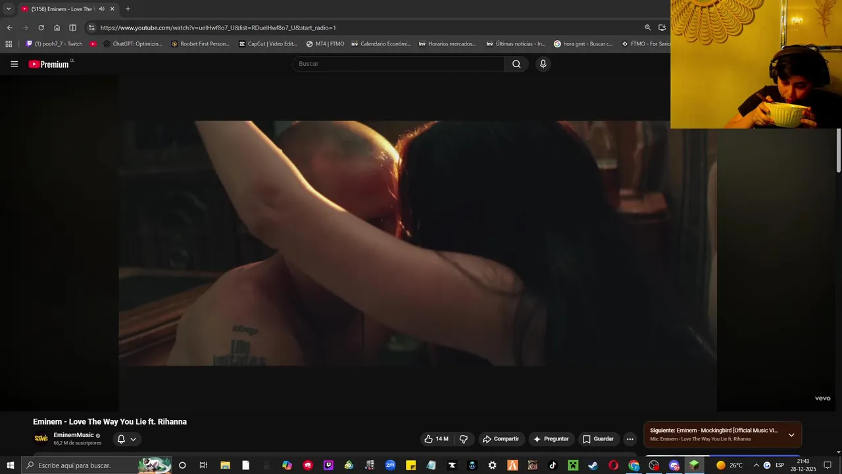Reload the YouTube page

pyautogui.click(x=41, y=28)
